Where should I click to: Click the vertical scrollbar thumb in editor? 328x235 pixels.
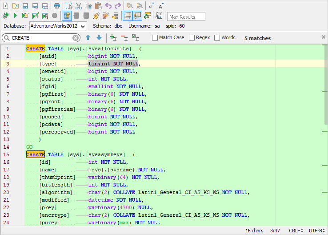(325, 85)
